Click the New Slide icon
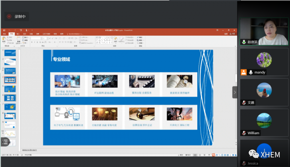The image size is (290, 167). [x=18, y=39]
